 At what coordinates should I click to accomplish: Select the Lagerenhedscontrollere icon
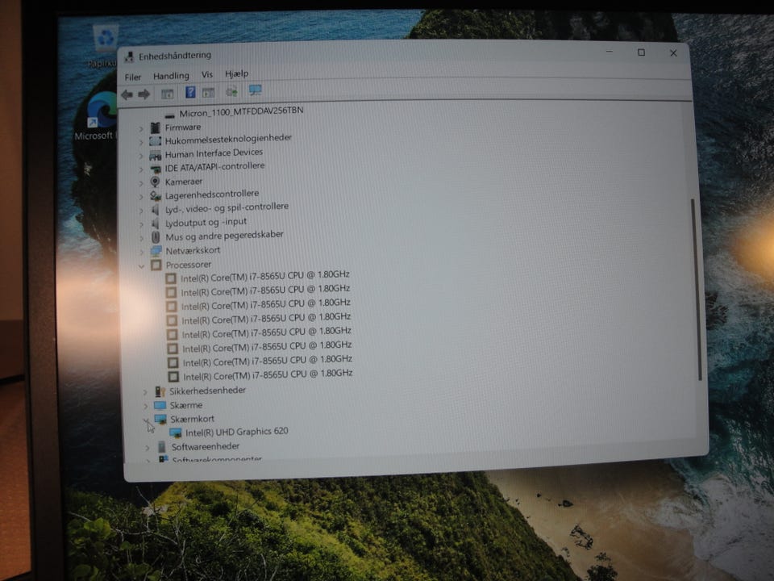pyautogui.click(x=156, y=195)
